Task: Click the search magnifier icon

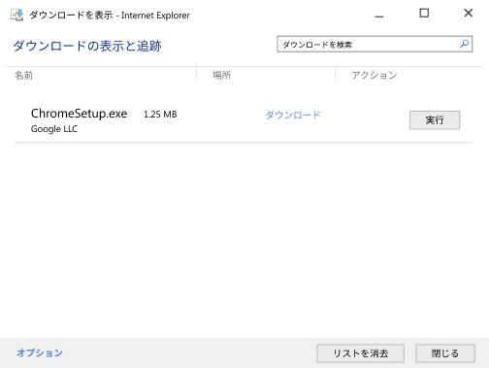Action: pyautogui.click(x=465, y=44)
